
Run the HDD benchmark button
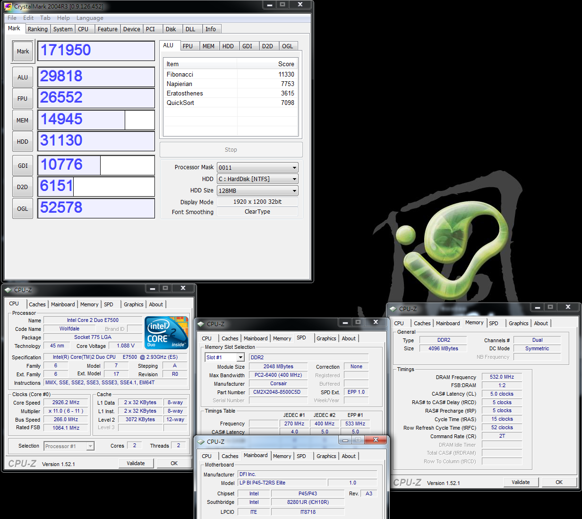tap(23, 142)
